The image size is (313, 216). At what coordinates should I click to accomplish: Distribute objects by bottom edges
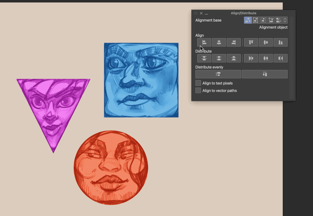click(233, 58)
